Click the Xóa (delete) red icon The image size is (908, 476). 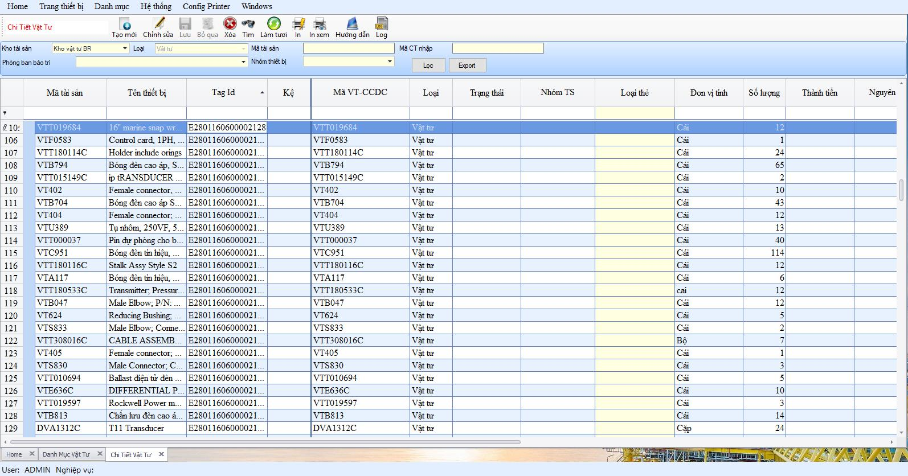pyautogui.click(x=230, y=24)
